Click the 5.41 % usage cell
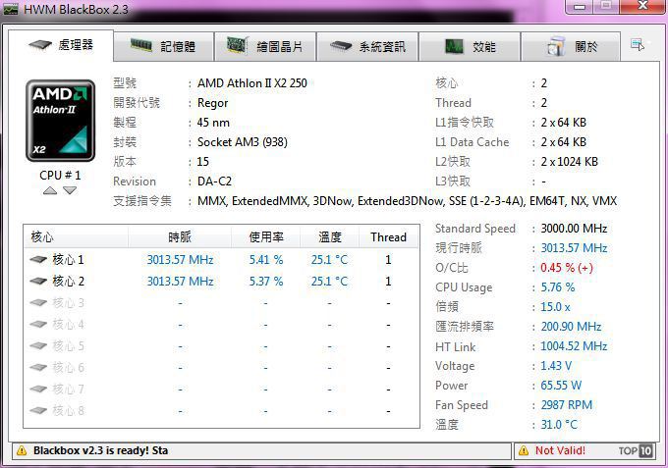 266,260
